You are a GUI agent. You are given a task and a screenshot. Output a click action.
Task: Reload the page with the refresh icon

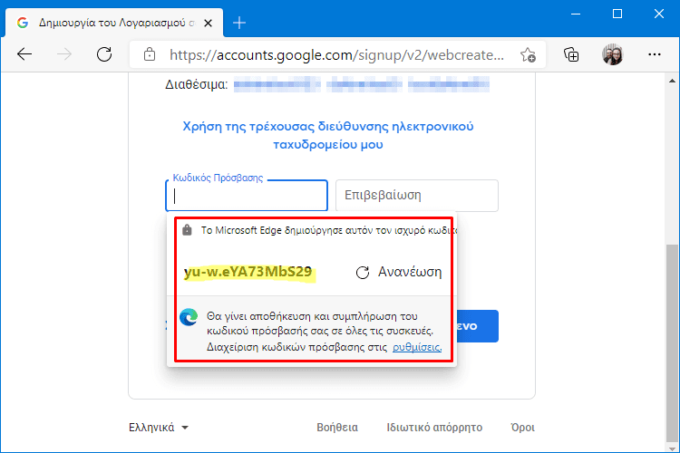[x=104, y=54]
